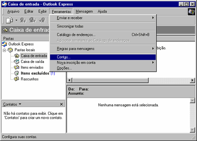Select the Caixa de entrada folder
This screenshot has width=197, height=141.
click(x=34, y=56)
